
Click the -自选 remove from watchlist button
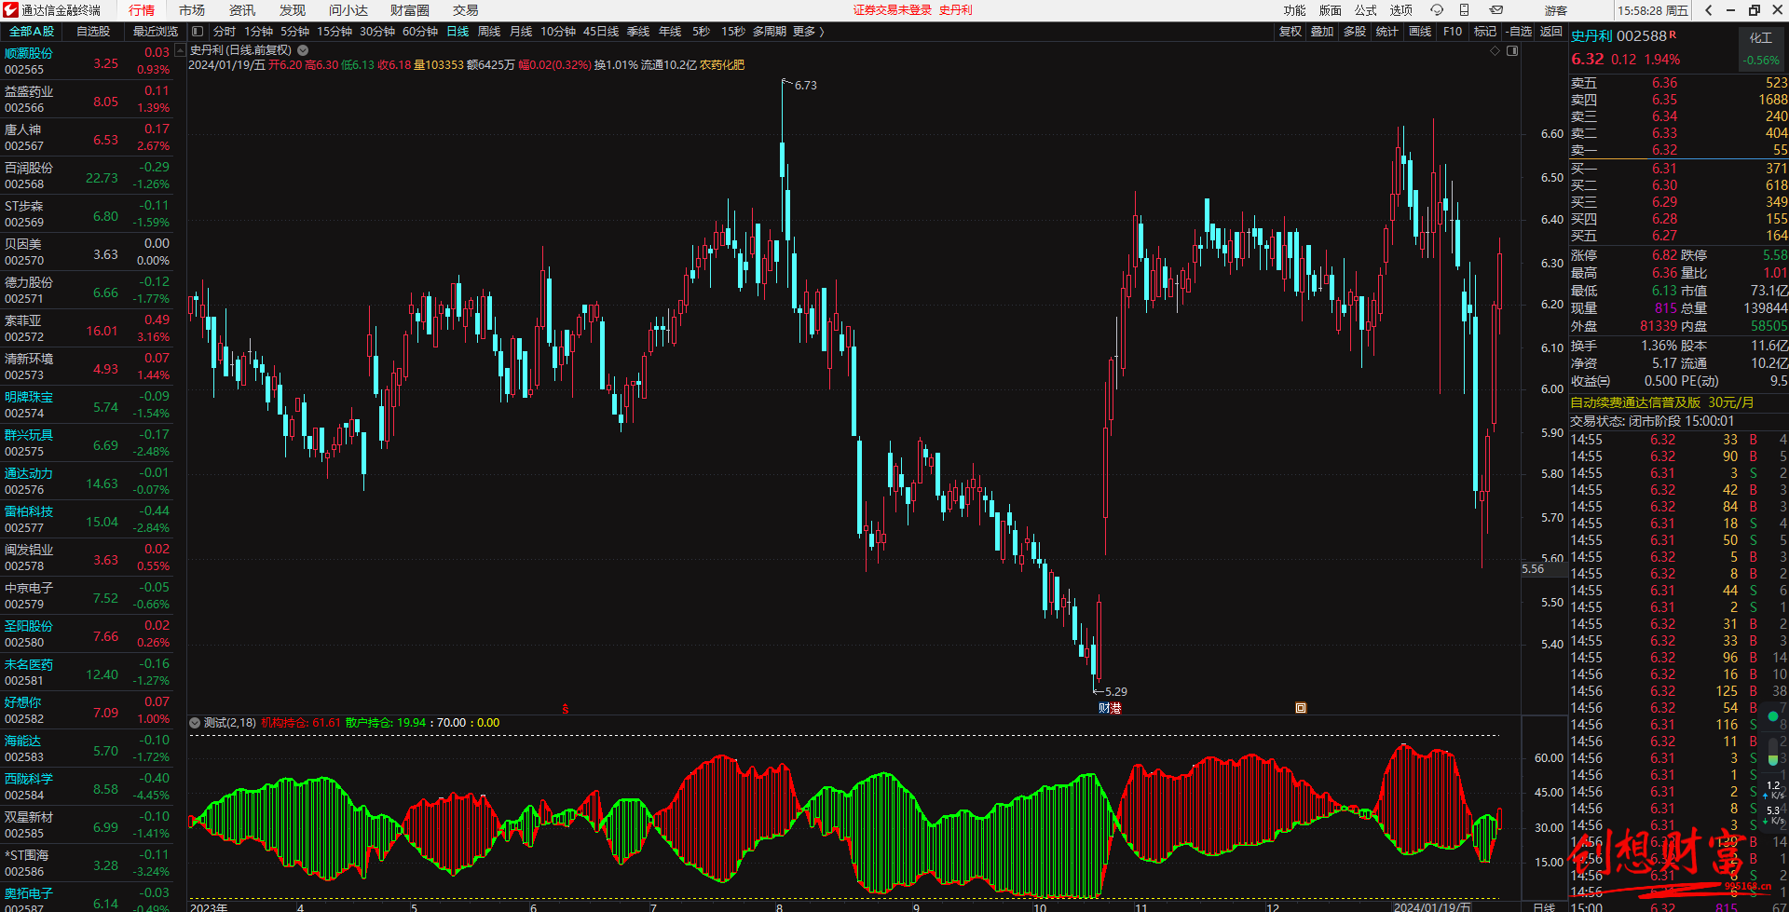tap(1519, 32)
